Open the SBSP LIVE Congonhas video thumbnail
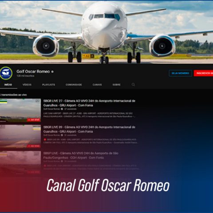Viewport: 213px width, 213px height. tap(20, 162)
